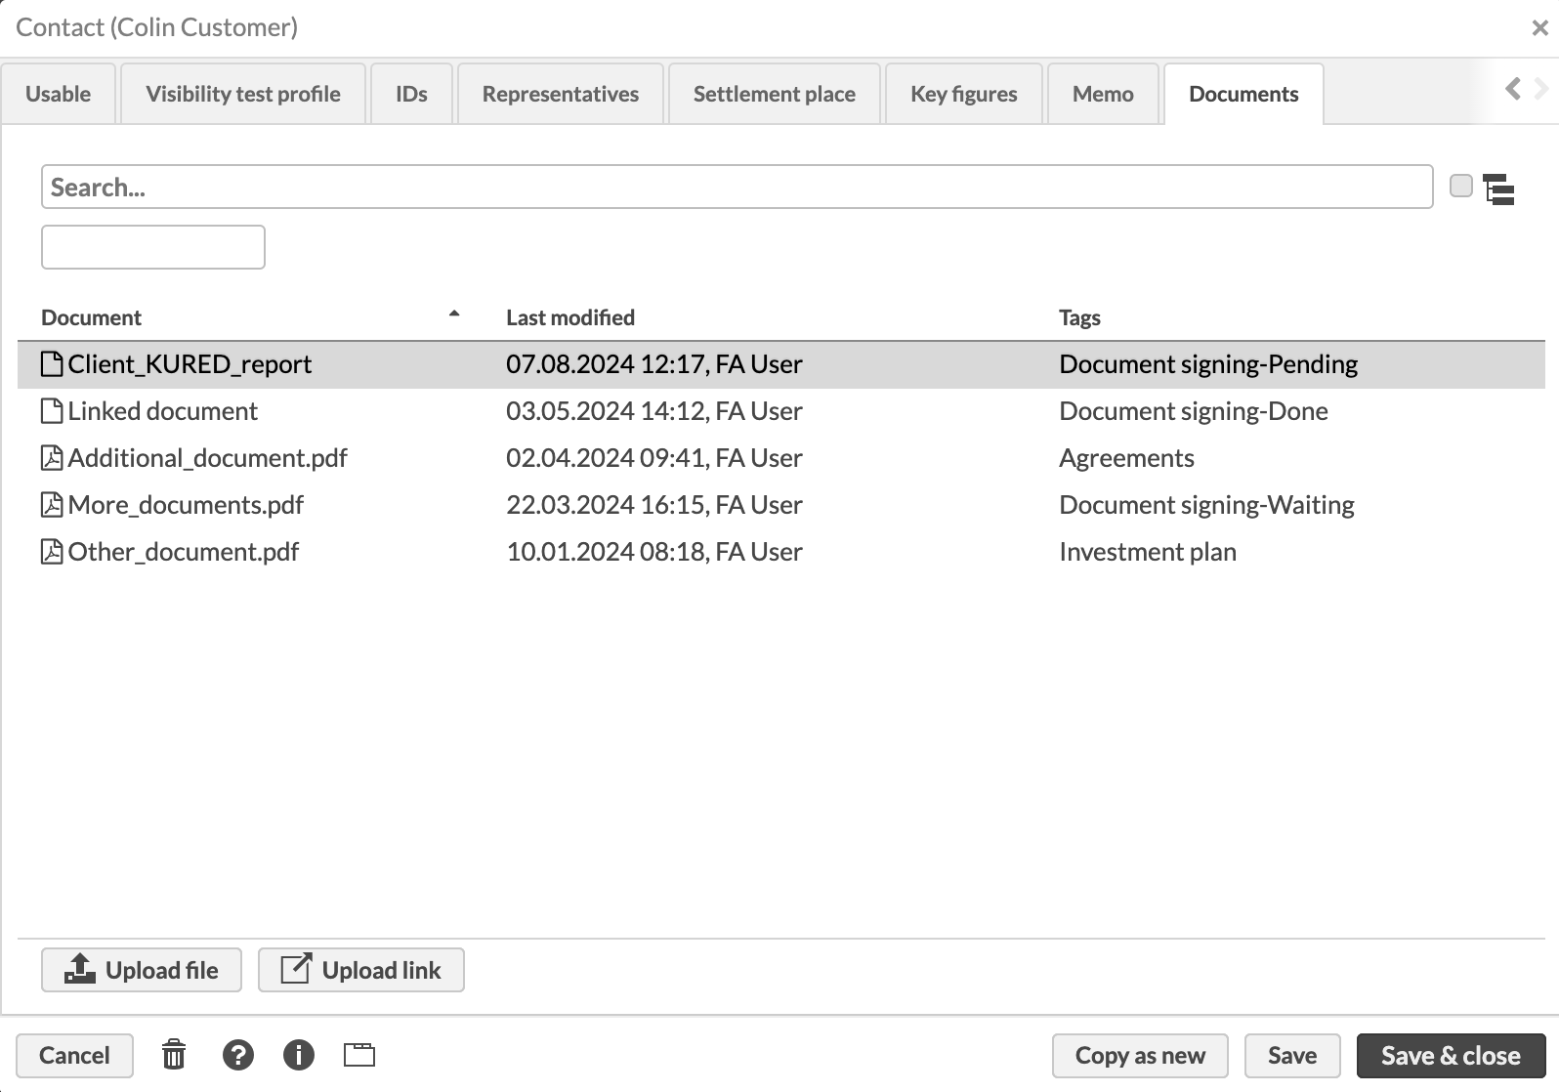1559x1092 pixels.
Task: Go to the IDs tab
Action: click(411, 94)
